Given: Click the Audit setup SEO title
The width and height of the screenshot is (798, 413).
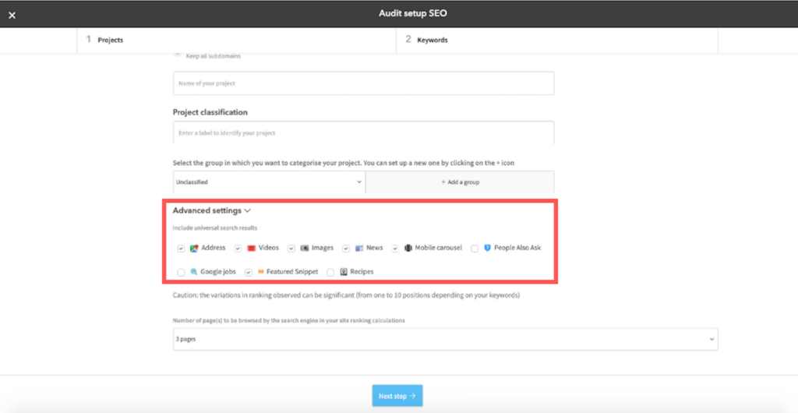Looking at the screenshot, I should click(413, 14).
